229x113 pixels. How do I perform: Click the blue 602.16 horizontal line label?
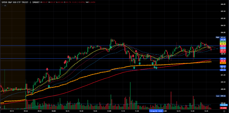point(223,59)
